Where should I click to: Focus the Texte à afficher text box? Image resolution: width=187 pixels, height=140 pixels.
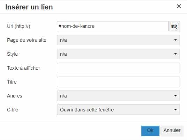pos(118,68)
